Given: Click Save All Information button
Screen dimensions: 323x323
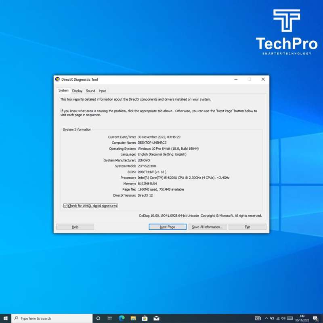Looking at the screenshot, I should pyautogui.click(x=207, y=227).
